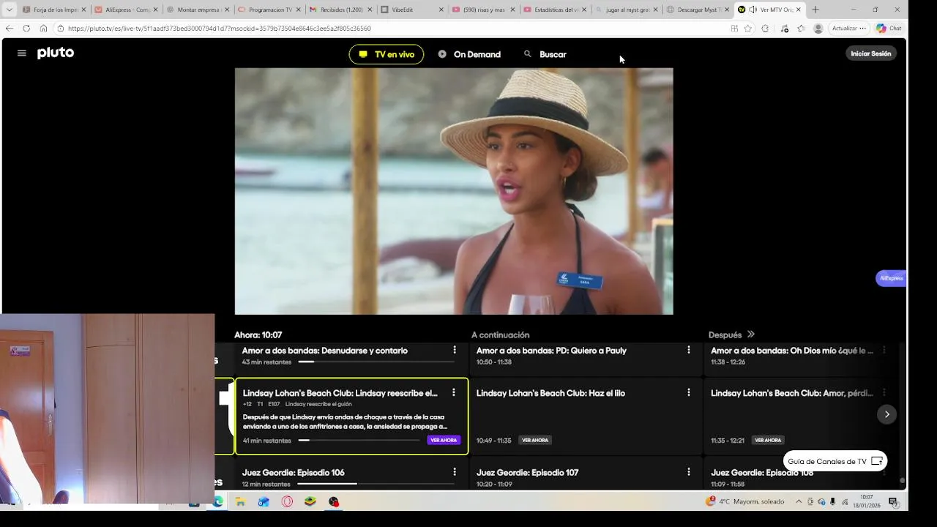Switch to AliExpress browser tab
Viewport: 937px width, 527px height.
click(126, 10)
